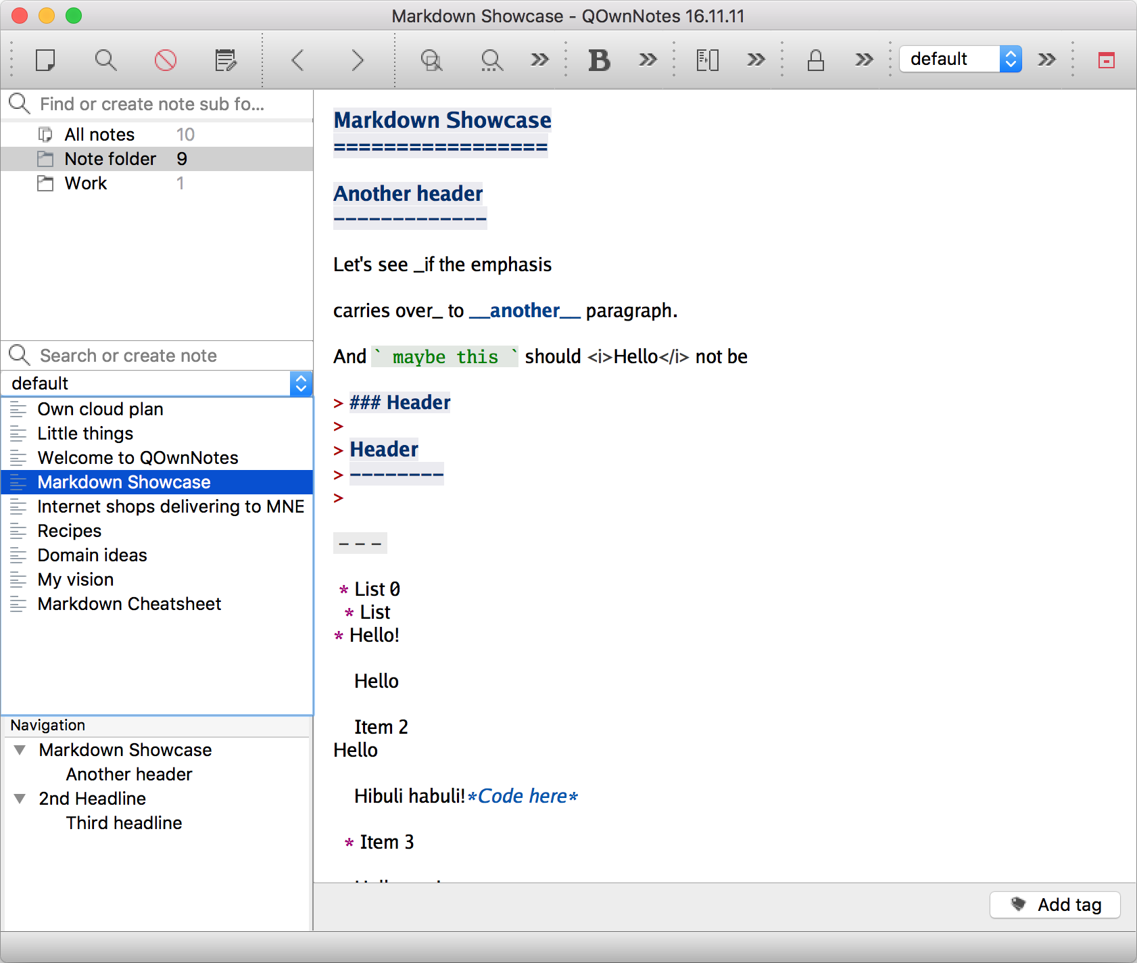Click the italic Code here text
Image resolution: width=1137 pixels, height=963 pixels.
tap(523, 796)
